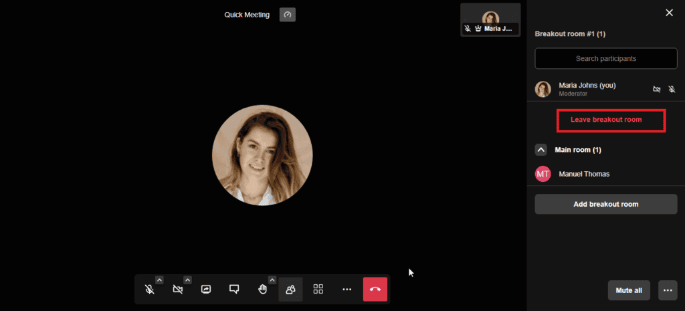Click Maria Johns avatar in participant list
The height and width of the screenshot is (311, 685).
tap(543, 89)
